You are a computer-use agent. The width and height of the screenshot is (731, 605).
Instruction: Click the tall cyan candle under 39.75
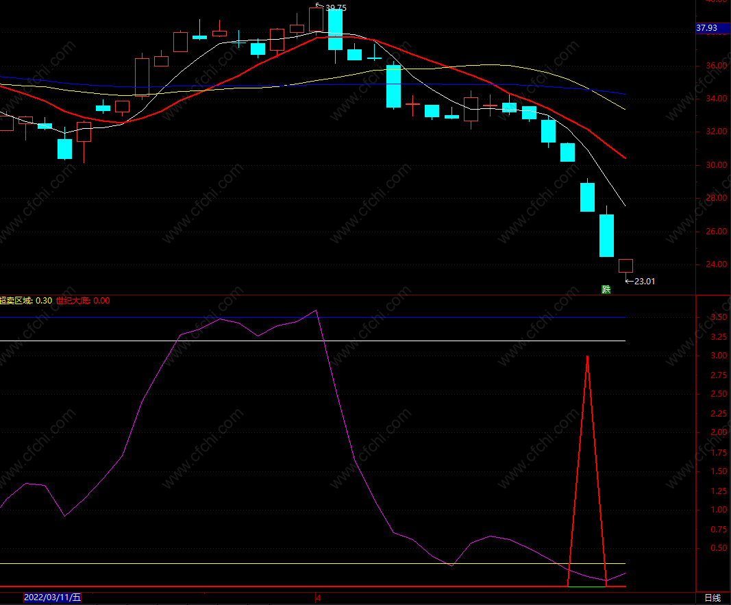tap(335, 29)
